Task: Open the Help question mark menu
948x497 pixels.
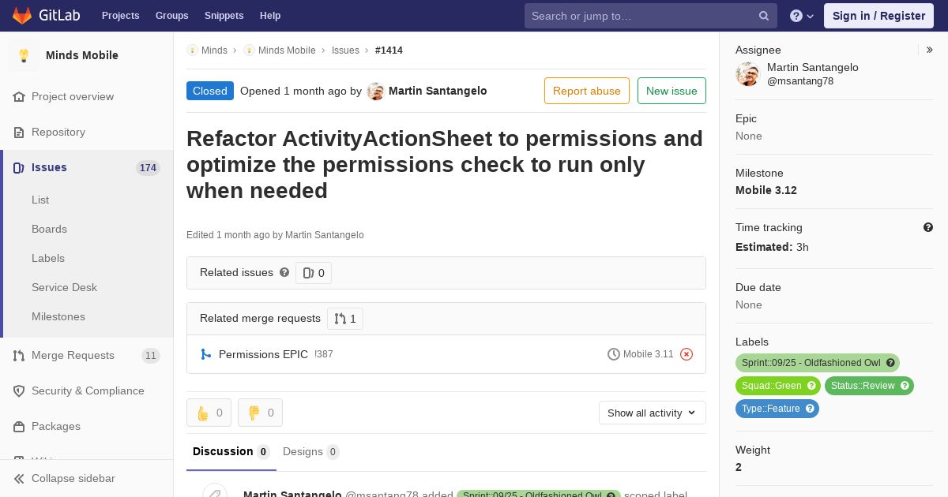Action: tap(802, 16)
